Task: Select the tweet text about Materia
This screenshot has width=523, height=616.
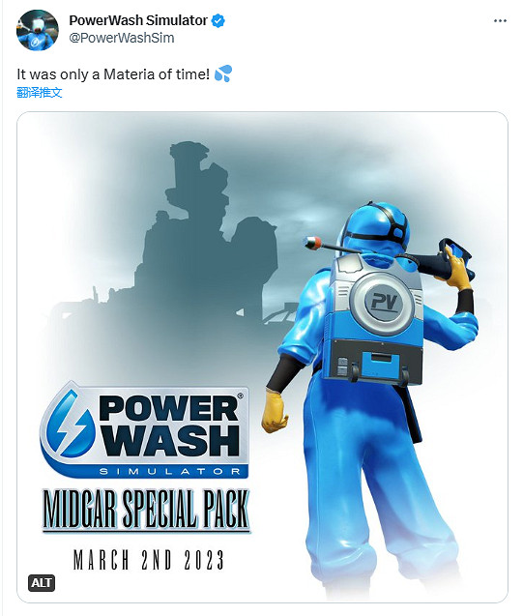Action: 113,73
